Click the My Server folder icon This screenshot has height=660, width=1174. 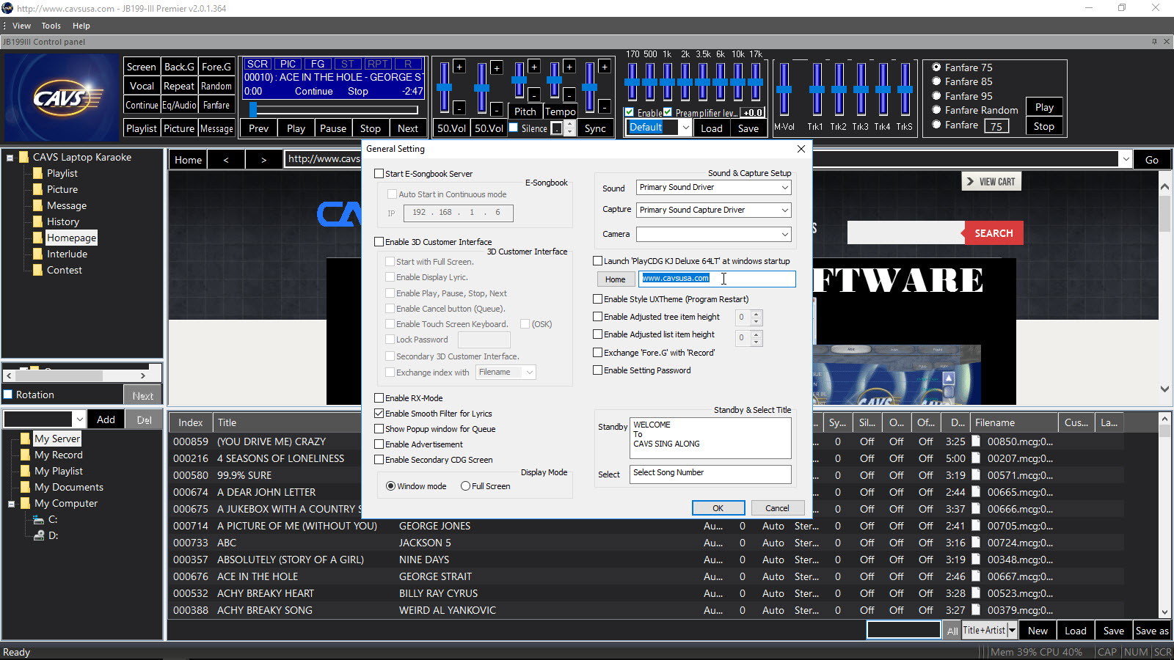point(26,439)
